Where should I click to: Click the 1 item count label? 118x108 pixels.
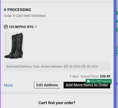(x=74, y=76)
